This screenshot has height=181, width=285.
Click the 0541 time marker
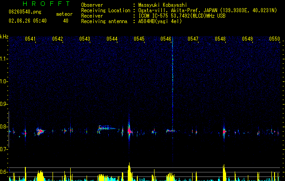(30, 39)
